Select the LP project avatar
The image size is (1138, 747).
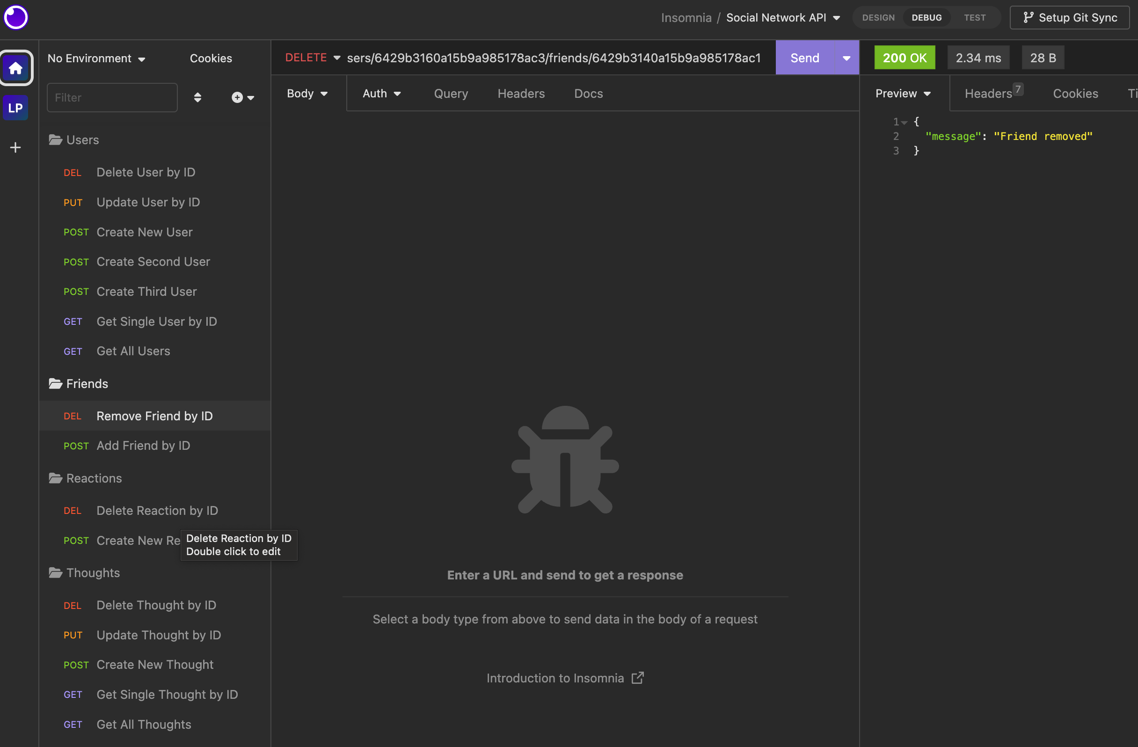coord(15,108)
